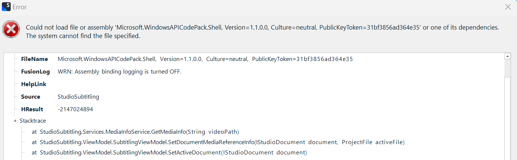Select the Source property label
Screen dimensions: 517x160
point(31,97)
